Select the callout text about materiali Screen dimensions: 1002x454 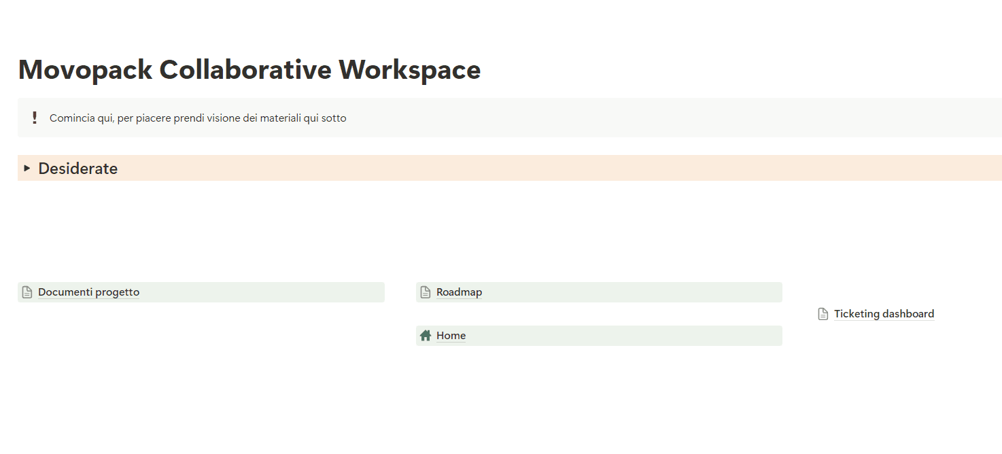197,118
